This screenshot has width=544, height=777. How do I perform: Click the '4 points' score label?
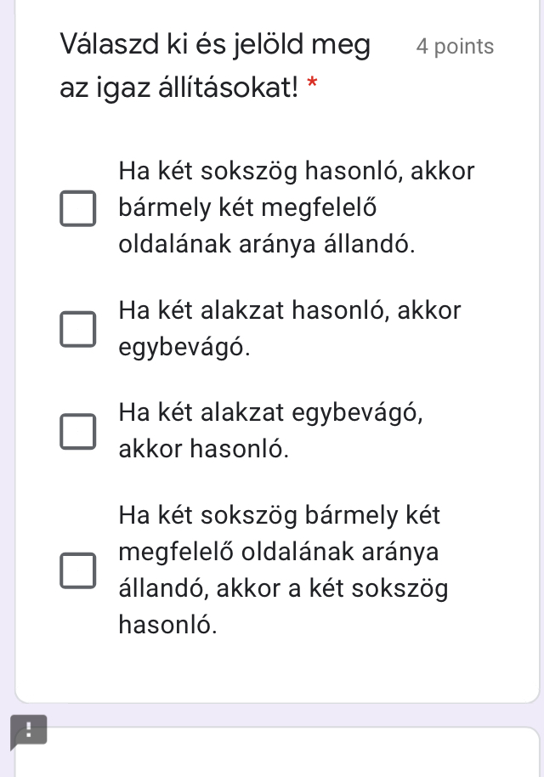[x=455, y=47]
